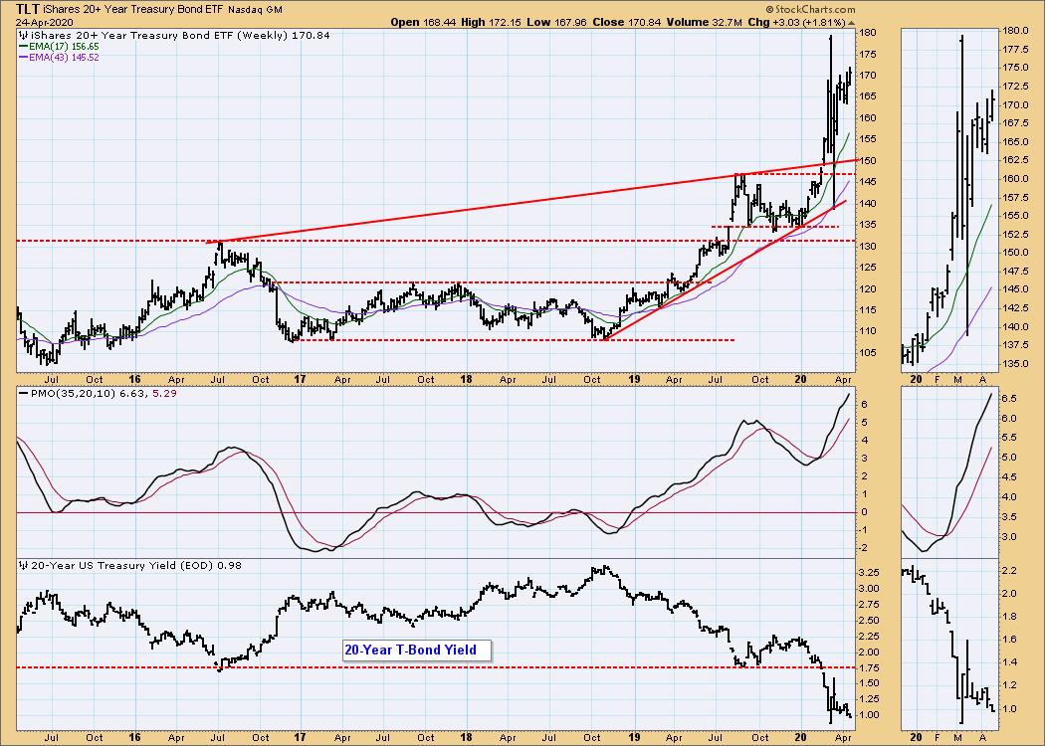Click the Open 168.44 value

423,22
